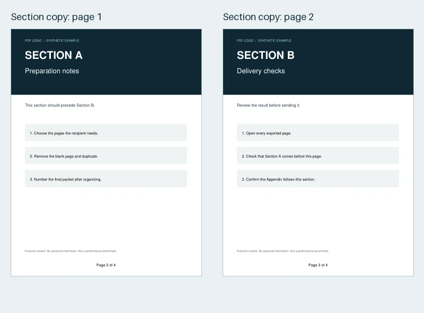
Task: Select the Section copy: page 2 thumbnail
Action: coord(319,153)
